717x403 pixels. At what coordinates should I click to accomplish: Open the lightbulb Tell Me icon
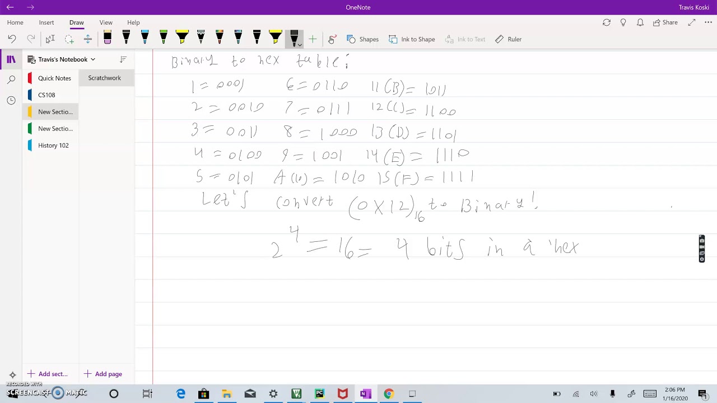click(x=623, y=22)
